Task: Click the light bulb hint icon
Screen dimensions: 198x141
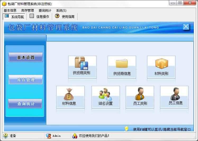Action: click(x=126, y=129)
